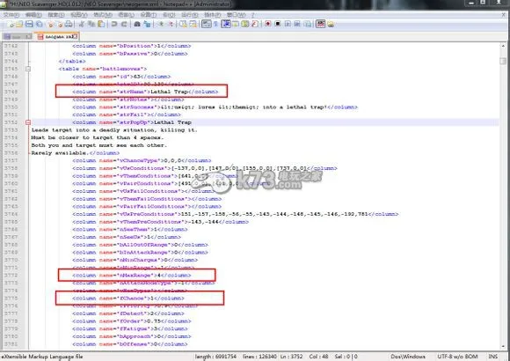
Task: Collapse the red strPopUp fold marker
Action: (28, 122)
